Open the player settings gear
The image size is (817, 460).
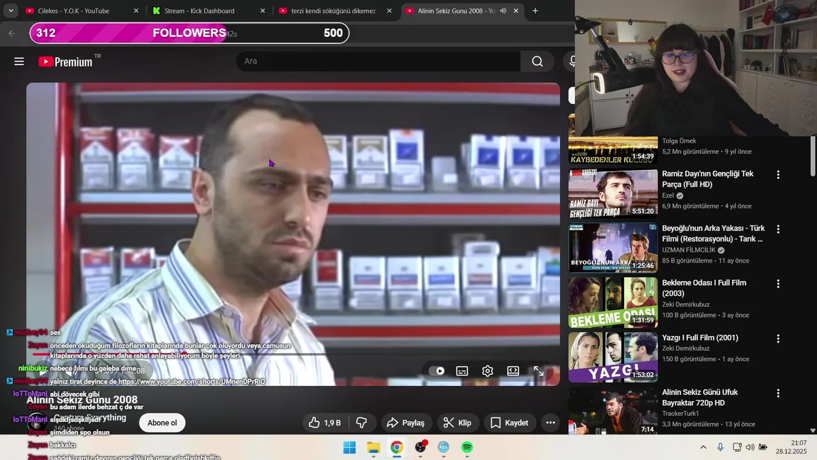tap(488, 371)
